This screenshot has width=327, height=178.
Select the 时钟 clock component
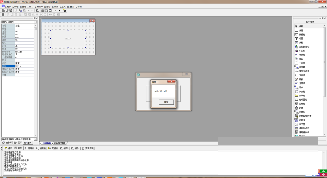309,108
